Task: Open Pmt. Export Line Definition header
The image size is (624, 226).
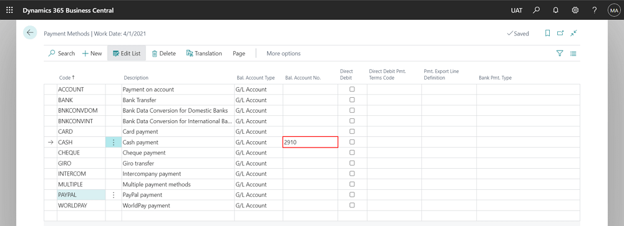Action: tap(442, 75)
